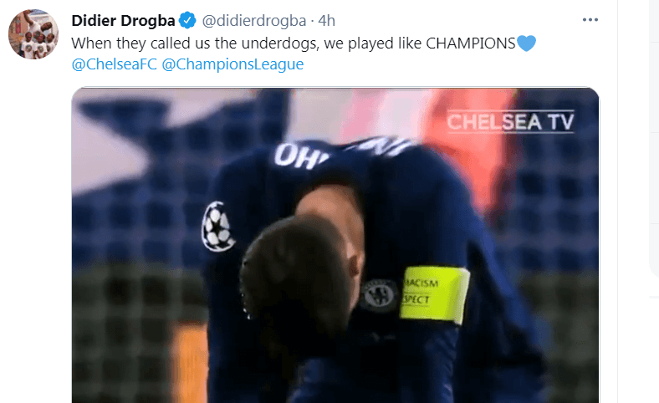Click the word CHAMPIONS in tweet
Image resolution: width=659 pixels, height=403 pixels.
471,43
